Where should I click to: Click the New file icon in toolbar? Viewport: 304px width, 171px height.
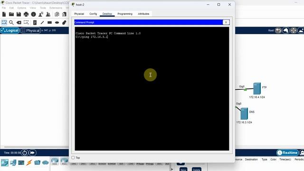point(4,14)
